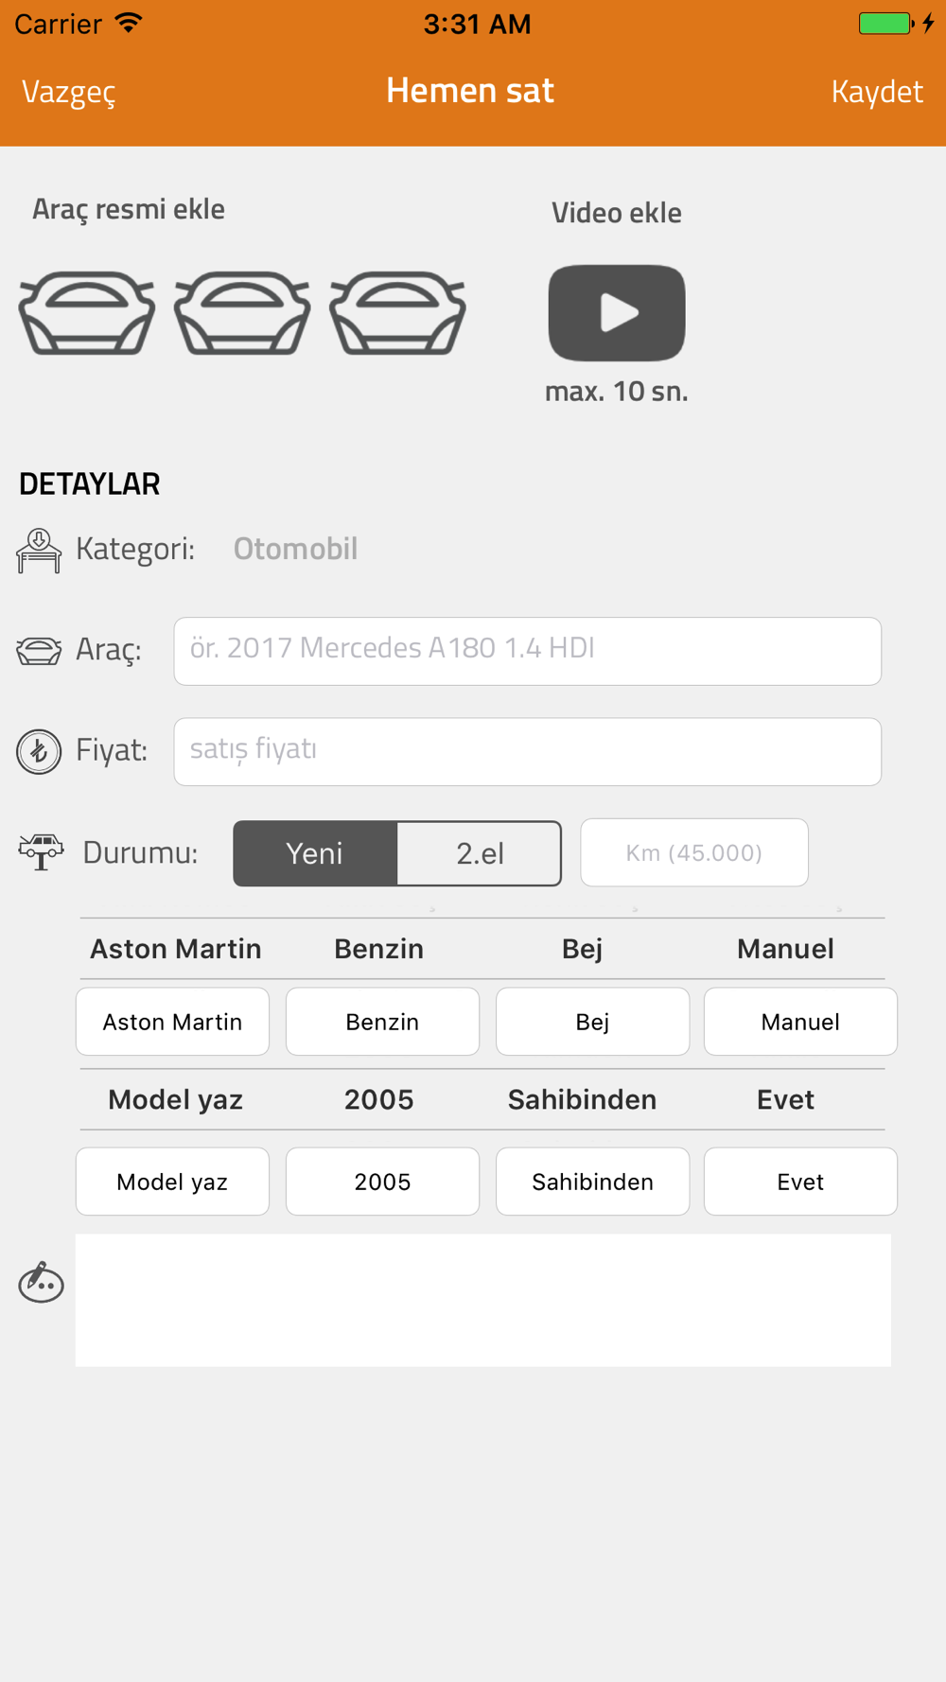Tap Vazgeç to cancel the listing
Image resolution: width=946 pixels, height=1682 pixels.
[68, 92]
